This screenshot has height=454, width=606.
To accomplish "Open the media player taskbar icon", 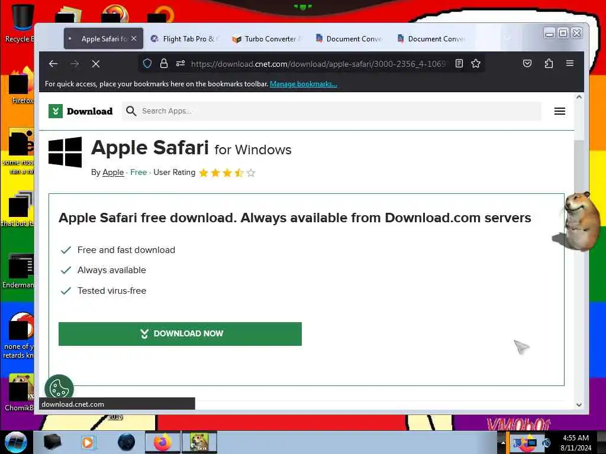I will (89, 442).
